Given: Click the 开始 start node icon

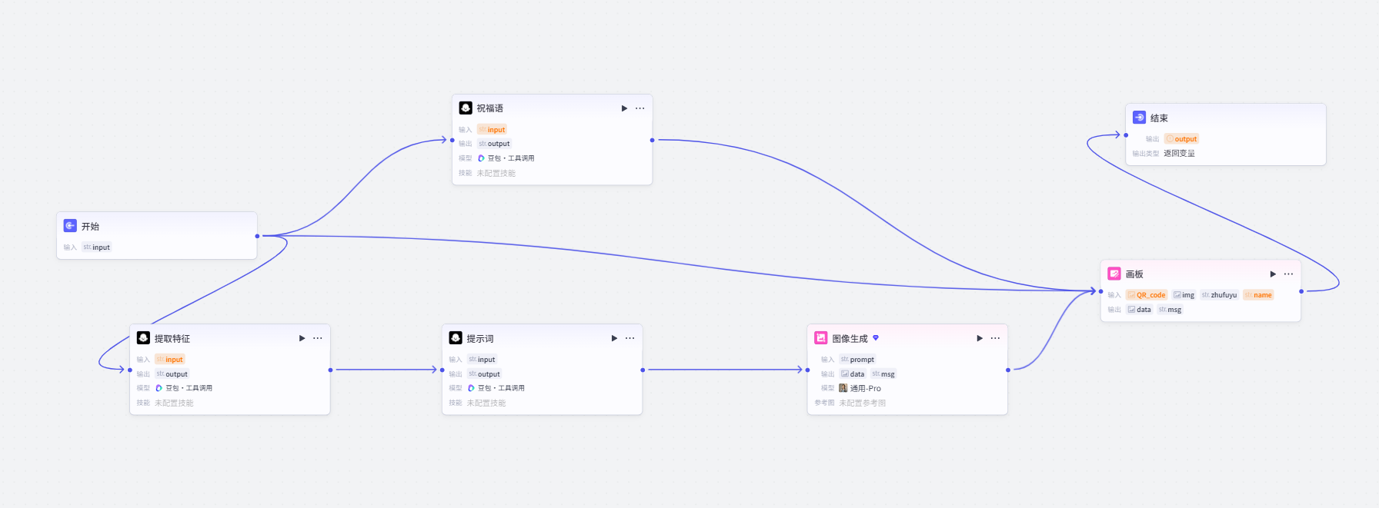Looking at the screenshot, I should [70, 226].
